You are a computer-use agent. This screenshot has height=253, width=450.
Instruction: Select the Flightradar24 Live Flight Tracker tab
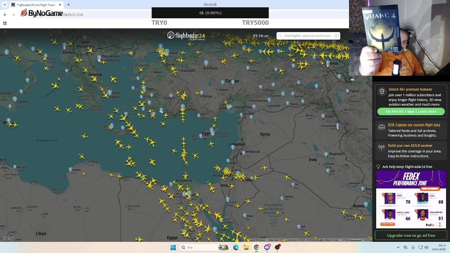(36, 5)
